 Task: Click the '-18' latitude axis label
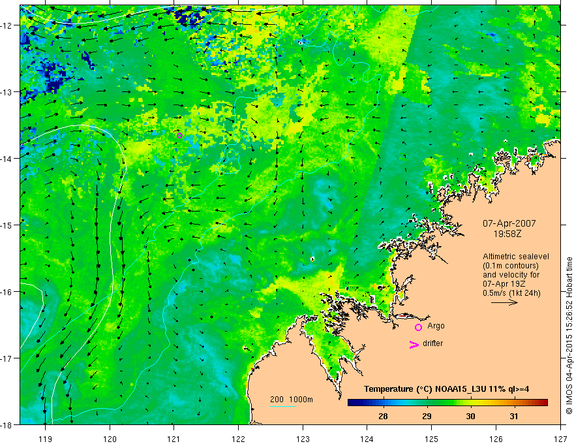5,425
